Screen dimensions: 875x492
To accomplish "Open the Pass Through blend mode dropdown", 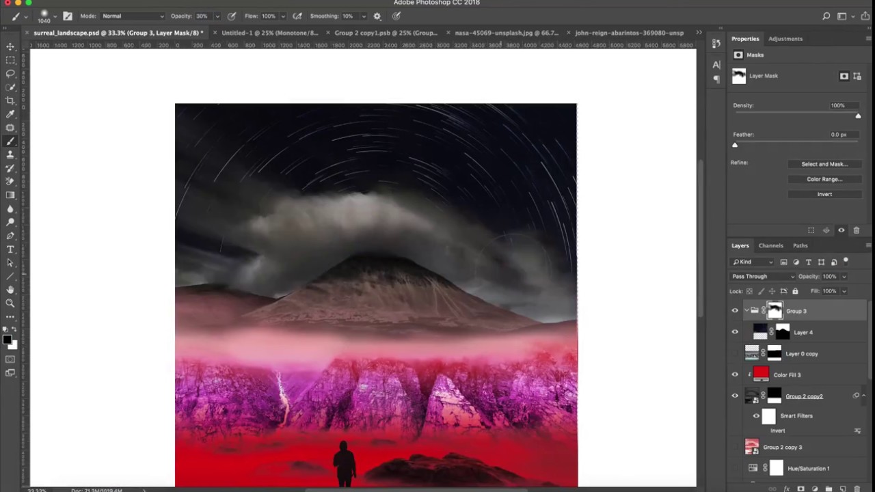I will [x=762, y=277].
